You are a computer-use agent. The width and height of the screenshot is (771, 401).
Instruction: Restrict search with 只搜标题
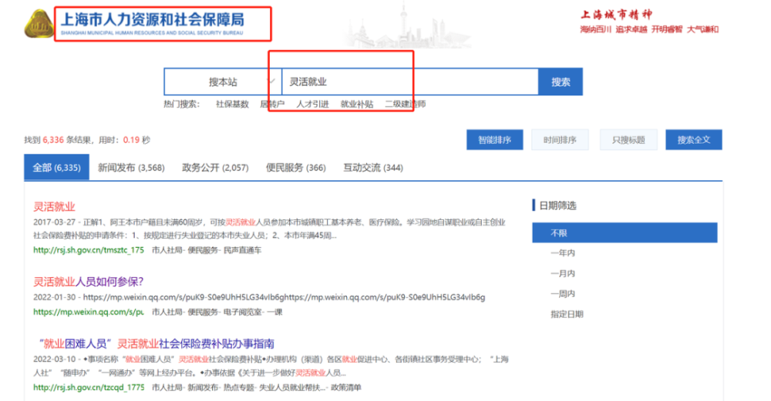(628, 140)
